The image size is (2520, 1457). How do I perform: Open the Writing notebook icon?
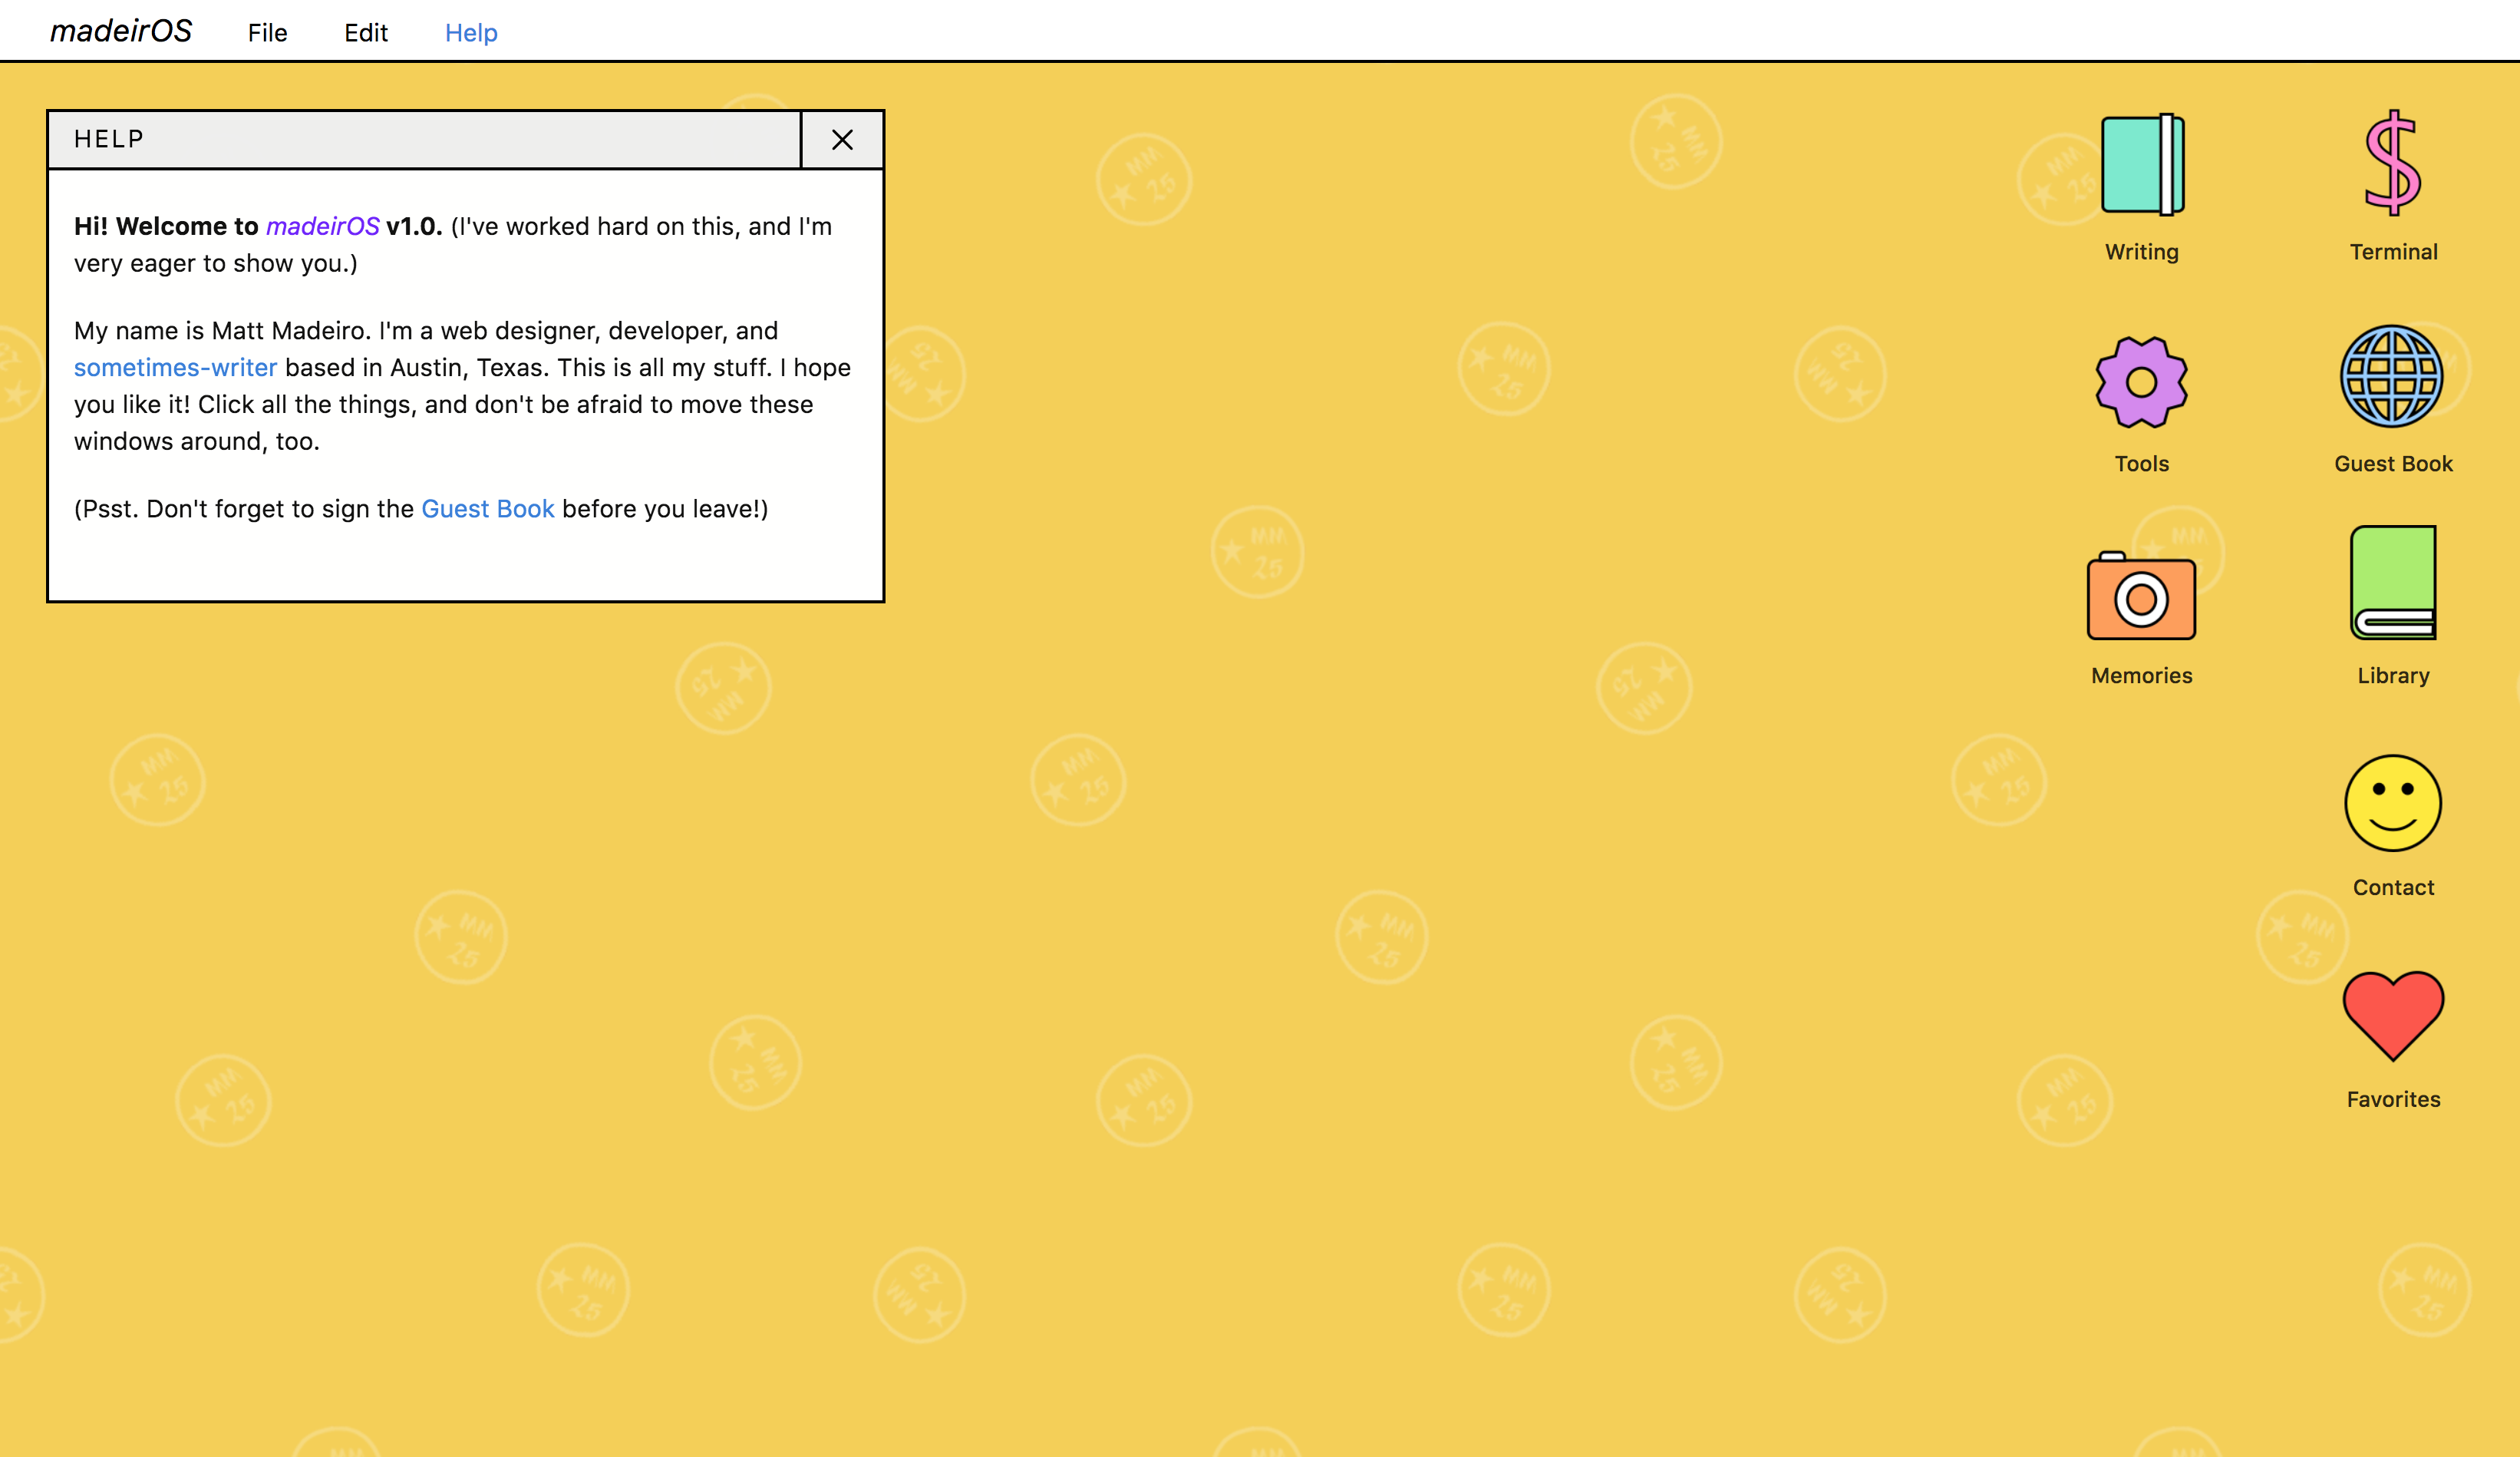point(2142,165)
